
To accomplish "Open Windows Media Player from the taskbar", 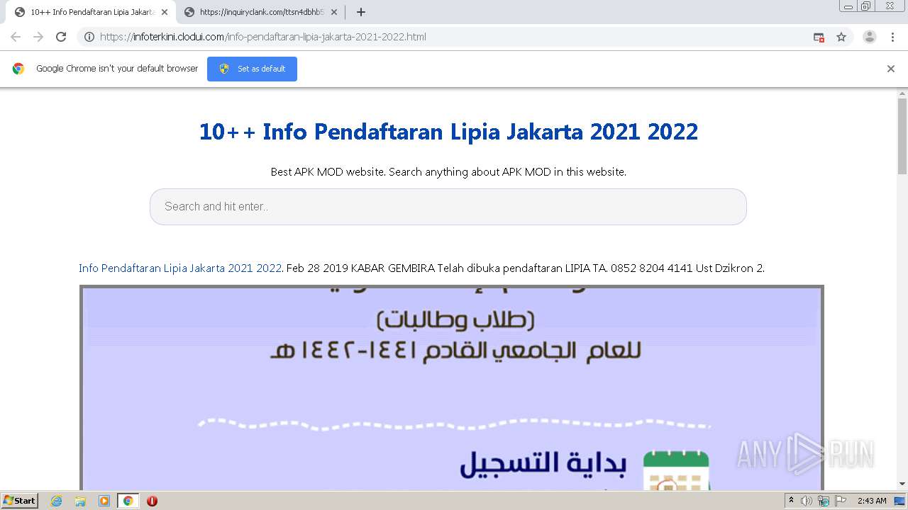I will coord(104,501).
